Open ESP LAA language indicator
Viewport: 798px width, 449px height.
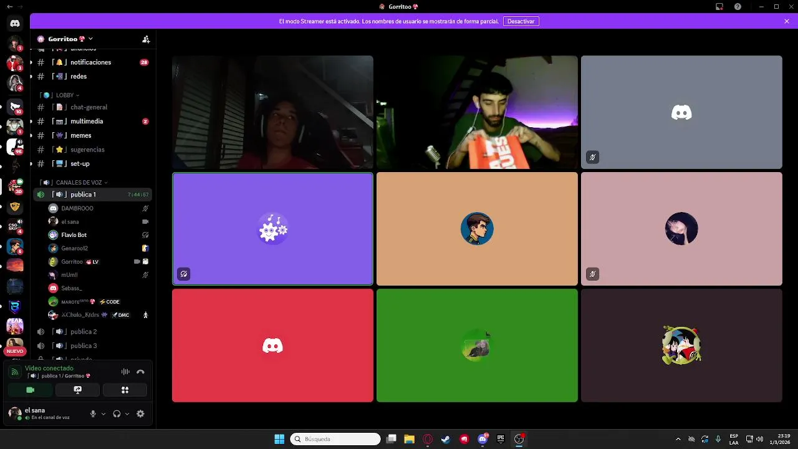click(734, 439)
